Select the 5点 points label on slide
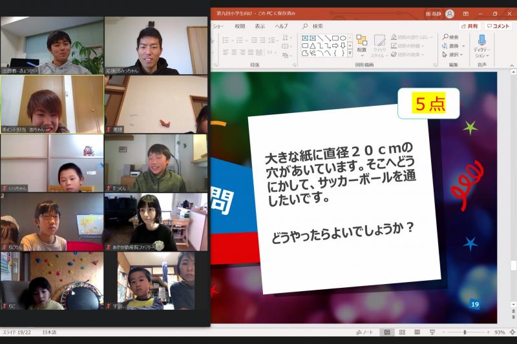The width and height of the screenshot is (517, 344). click(428, 103)
